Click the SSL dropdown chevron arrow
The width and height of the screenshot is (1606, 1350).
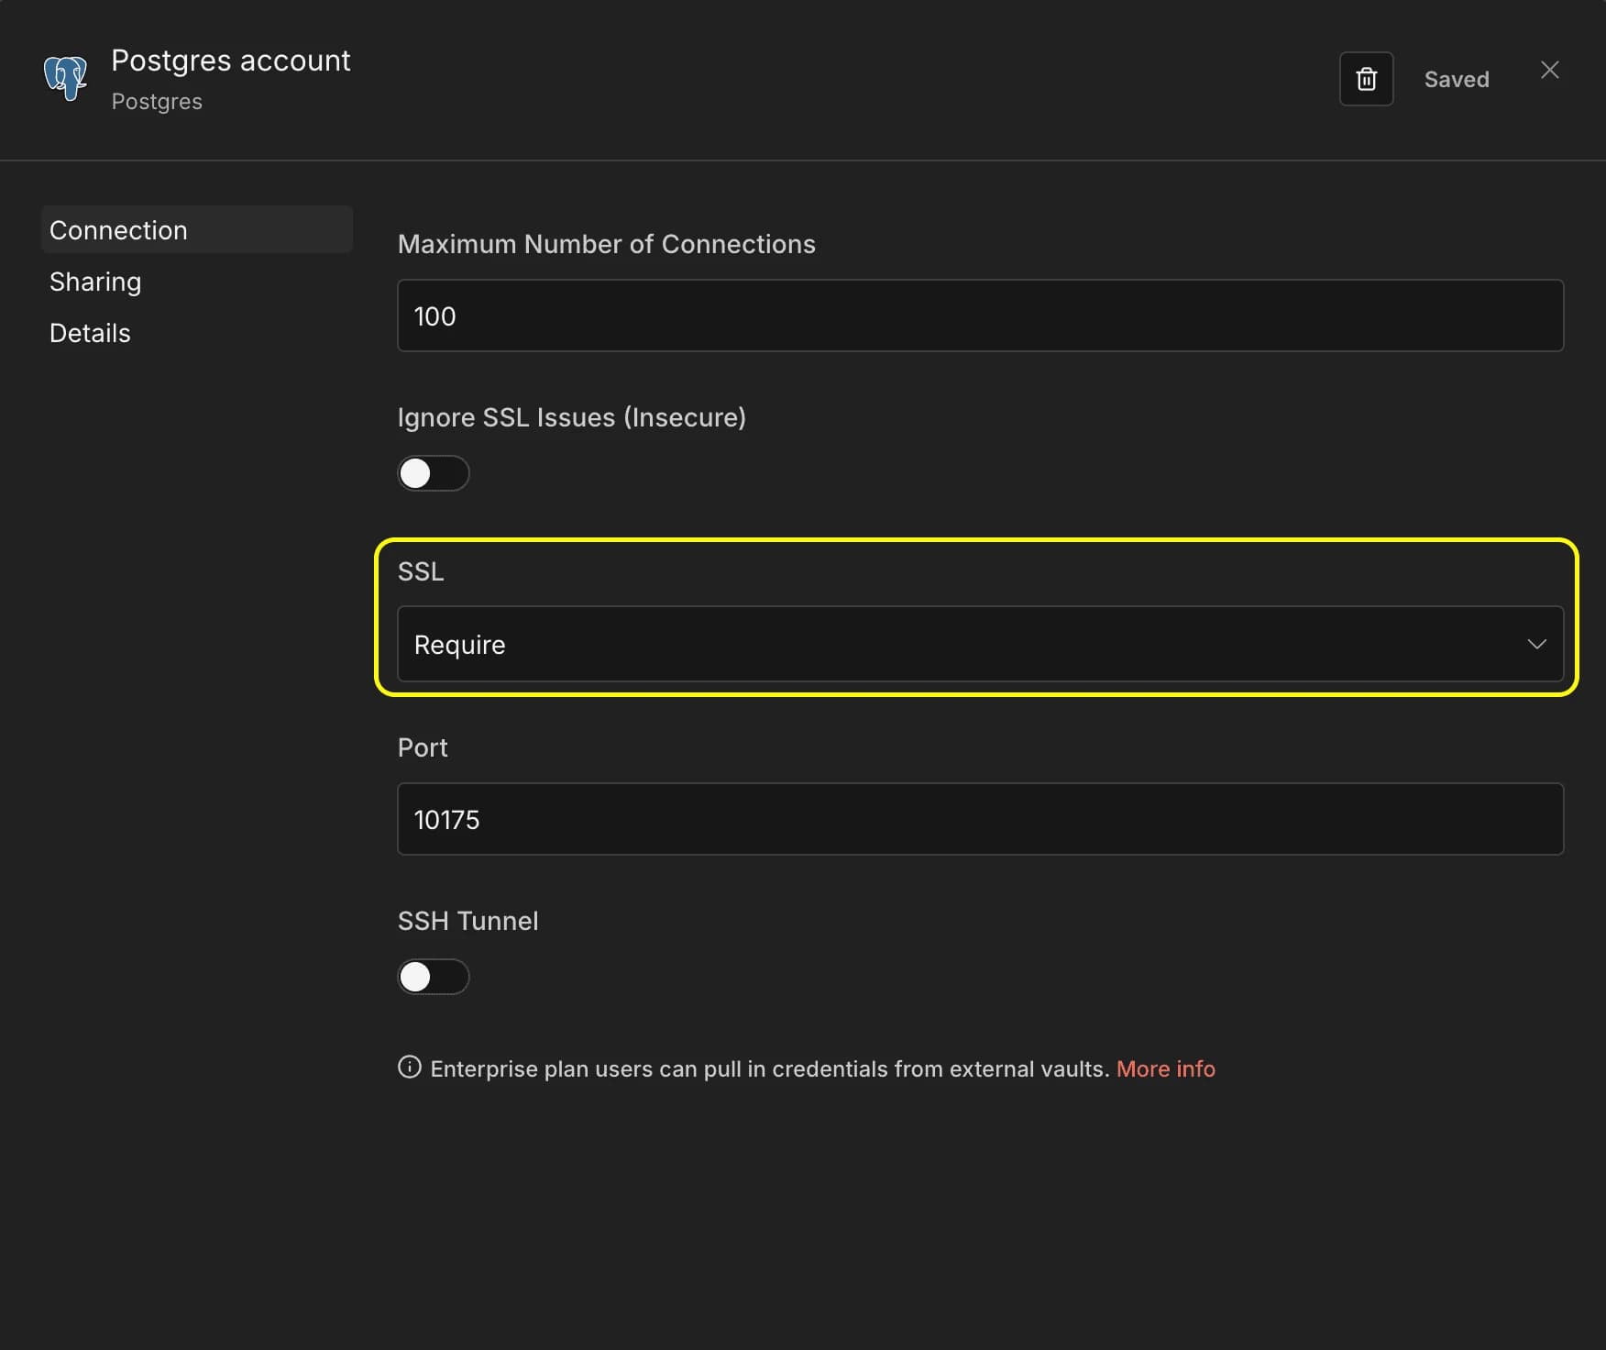[1536, 644]
